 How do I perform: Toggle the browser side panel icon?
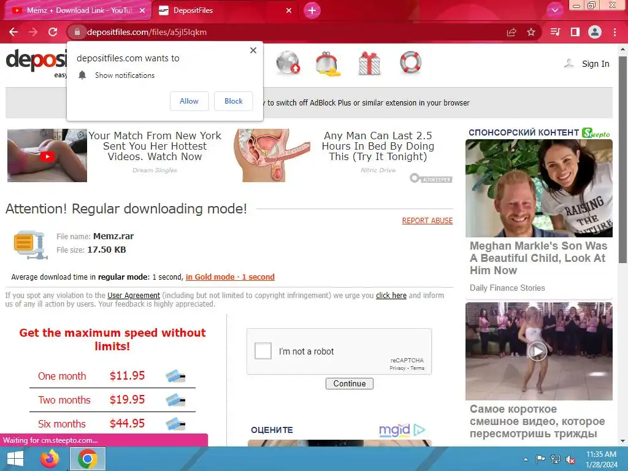point(575,32)
